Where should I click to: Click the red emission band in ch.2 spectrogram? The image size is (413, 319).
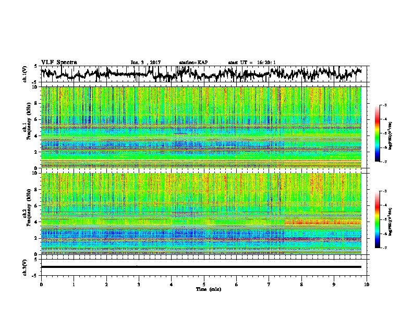(323, 222)
